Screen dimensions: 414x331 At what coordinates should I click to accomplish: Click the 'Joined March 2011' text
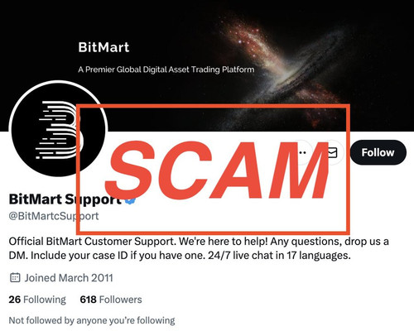tap(69, 278)
